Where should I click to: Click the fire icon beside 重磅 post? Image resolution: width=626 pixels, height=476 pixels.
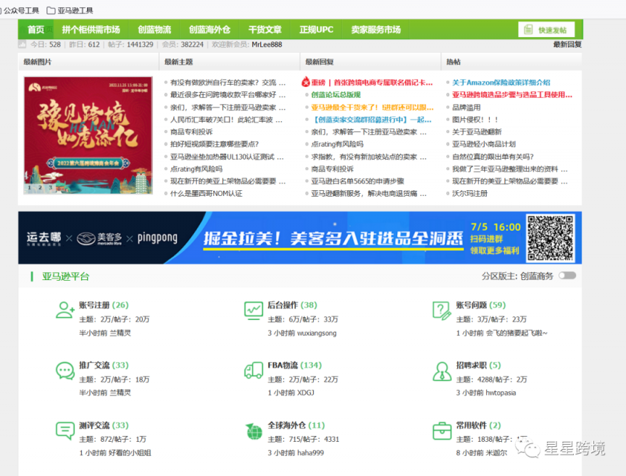[x=306, y=82]
